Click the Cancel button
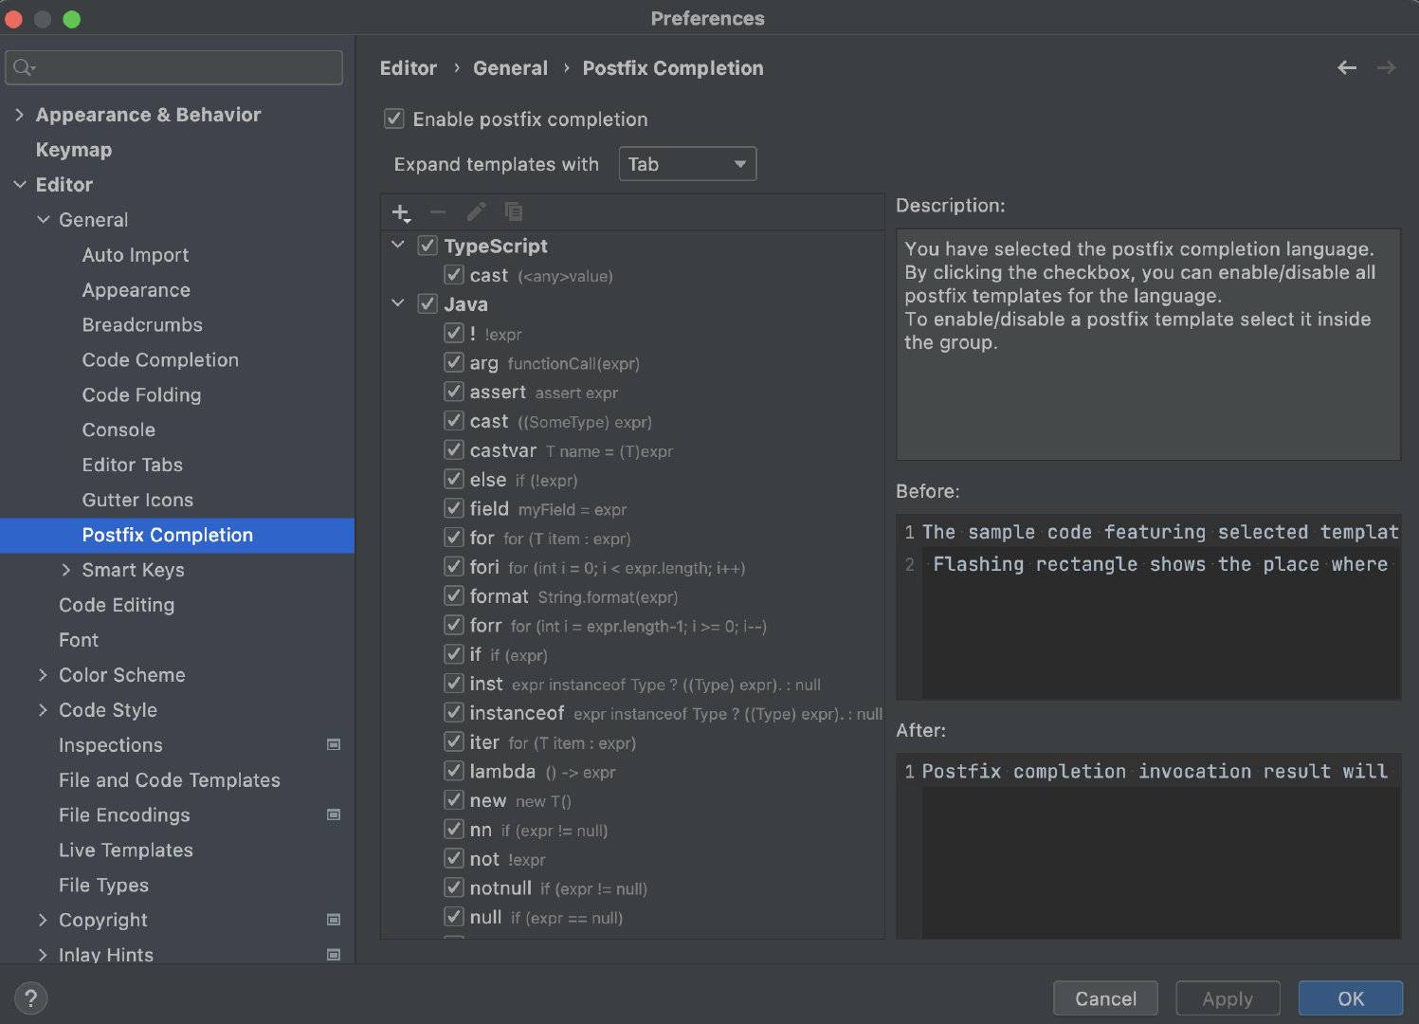The height and width of the screenshot is (1024, 1419). coord(1105,998)
